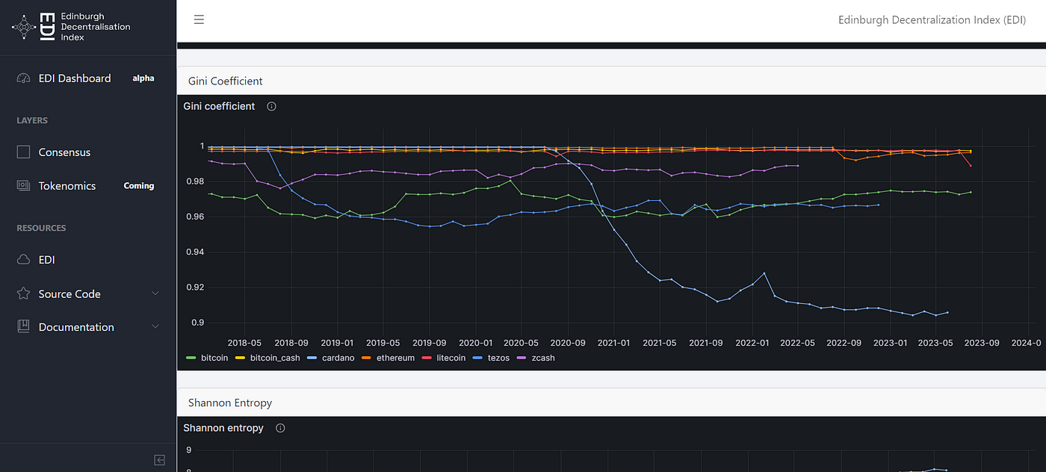This screenshot has width=1046, height=472.
Task: Click the Tokenomics money icon
Action: pyautogui.click(x=23, y=186)
